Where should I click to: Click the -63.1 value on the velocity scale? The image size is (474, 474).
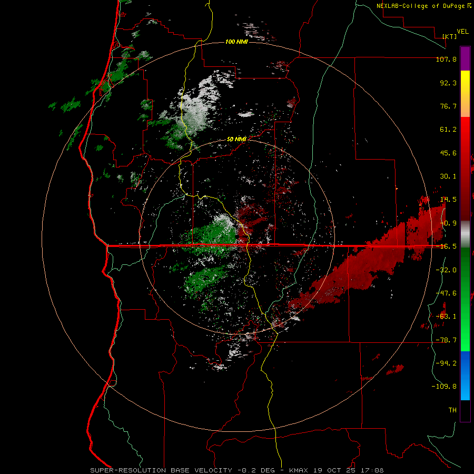(x=446, y=317)
